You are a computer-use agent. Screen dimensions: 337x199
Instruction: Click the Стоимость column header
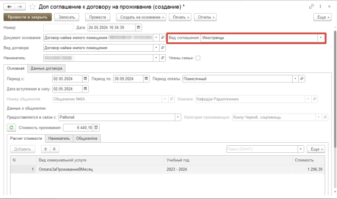[308, 160]
